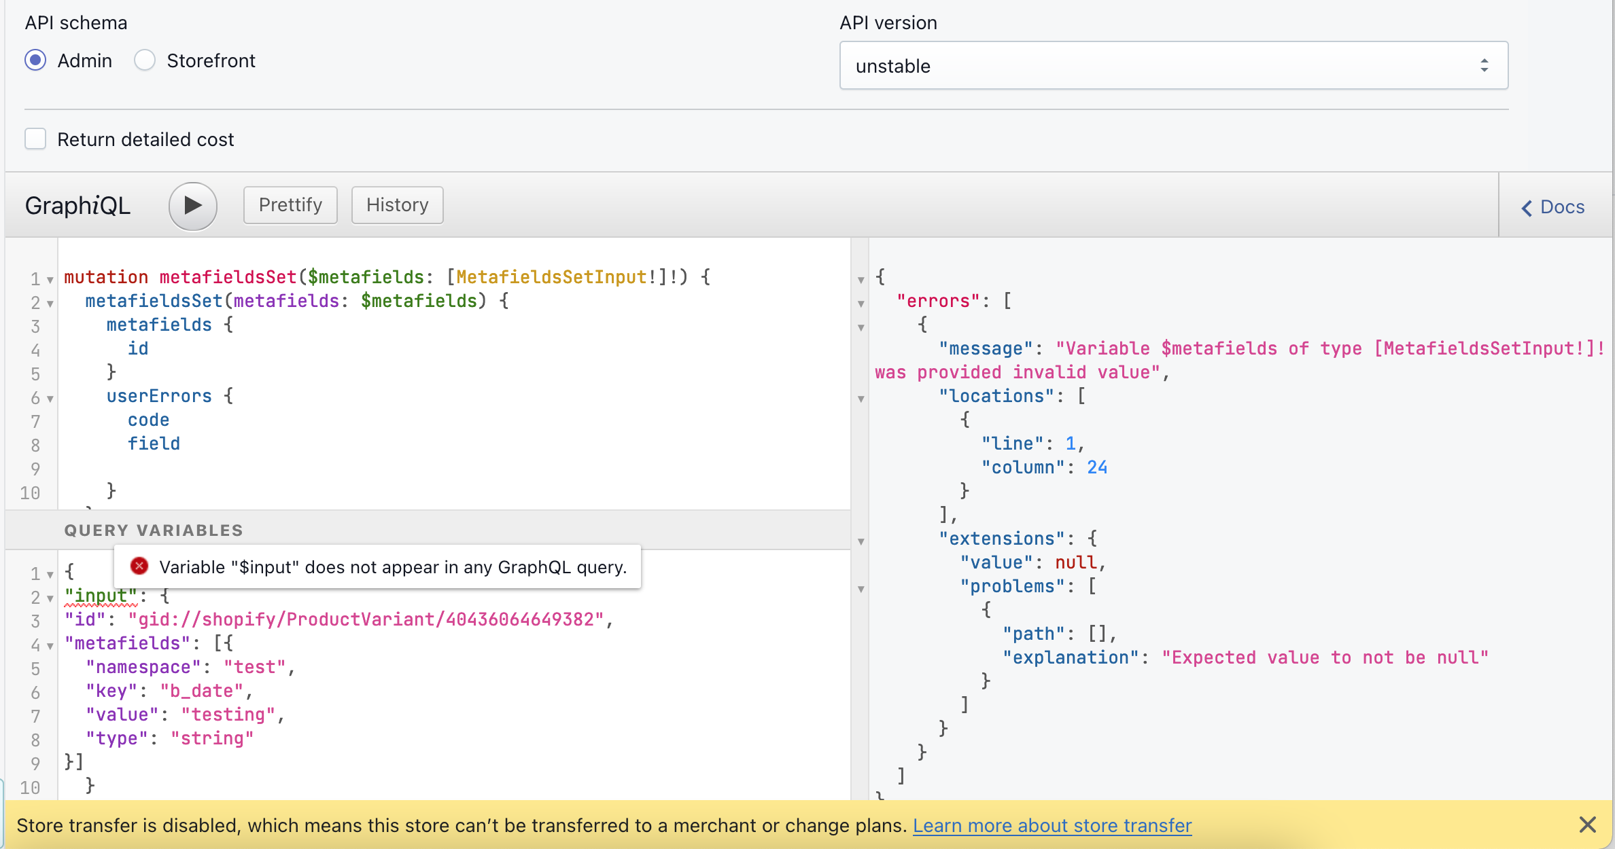Open the Docs panel chevron
Viewport: 1615px width, 849px height.
(x=1527, y=208)
